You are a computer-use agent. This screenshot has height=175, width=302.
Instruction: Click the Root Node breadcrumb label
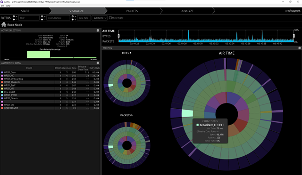(15, 25)
